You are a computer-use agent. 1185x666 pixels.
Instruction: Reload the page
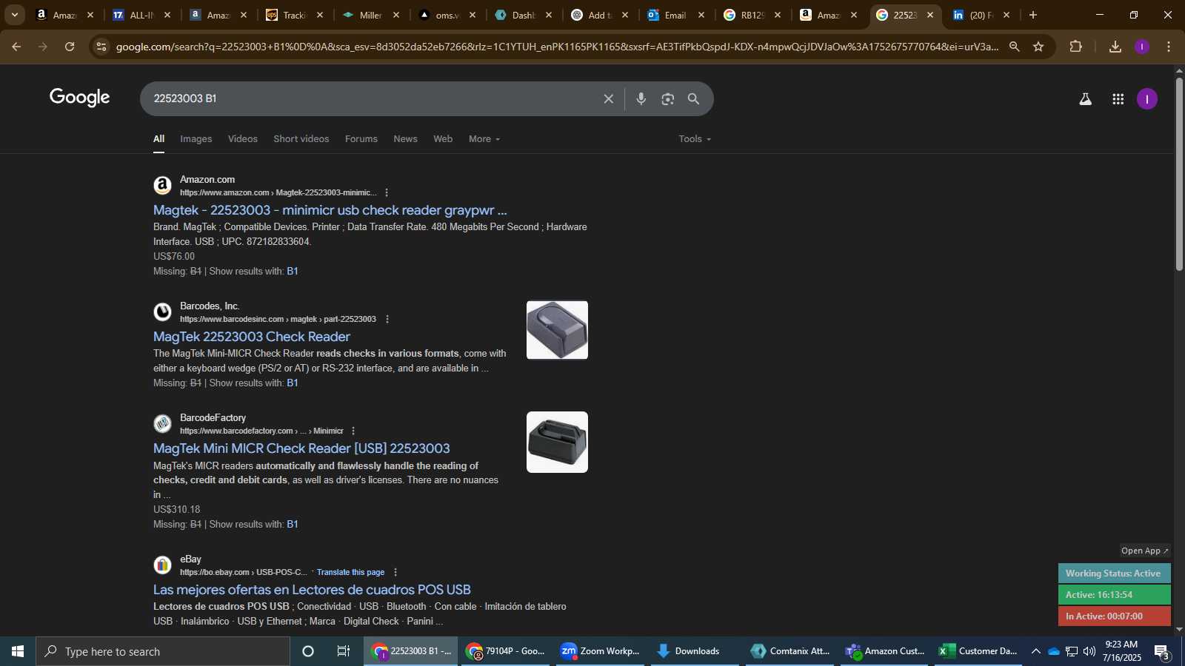[70, 47]
